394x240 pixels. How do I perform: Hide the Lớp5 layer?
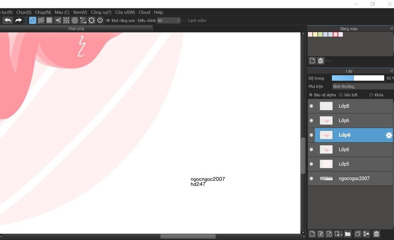[311, 164]
